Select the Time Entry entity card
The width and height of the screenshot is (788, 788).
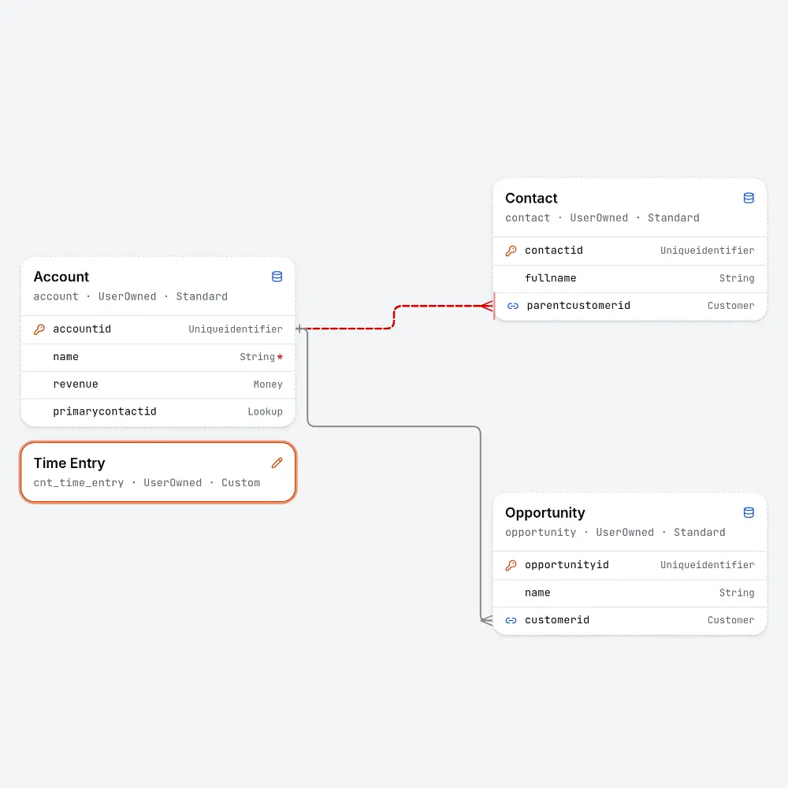click(x=158, y=472)
